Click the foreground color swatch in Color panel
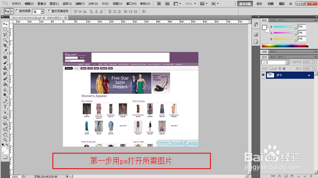 click(264, 27)
